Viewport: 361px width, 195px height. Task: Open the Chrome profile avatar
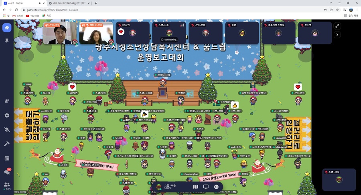(351, 10)
